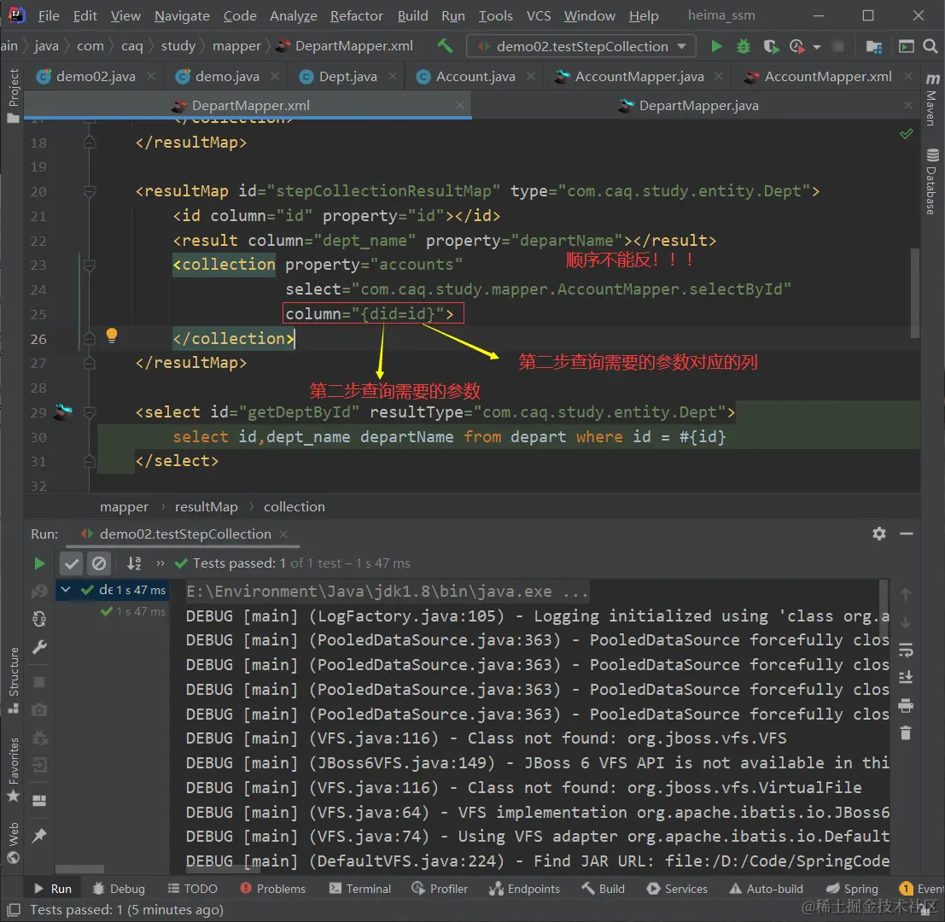The image size is (945, 922).
Task: Click up arrow in console toolbar
Action: click(905, 595)
